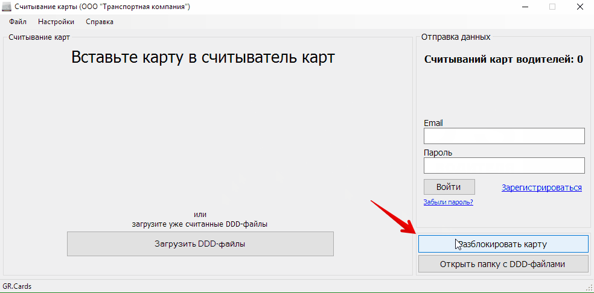Click the GR.Cards status bar text
594x293 pixels.
pyautogui.click(x=17, y=286)
